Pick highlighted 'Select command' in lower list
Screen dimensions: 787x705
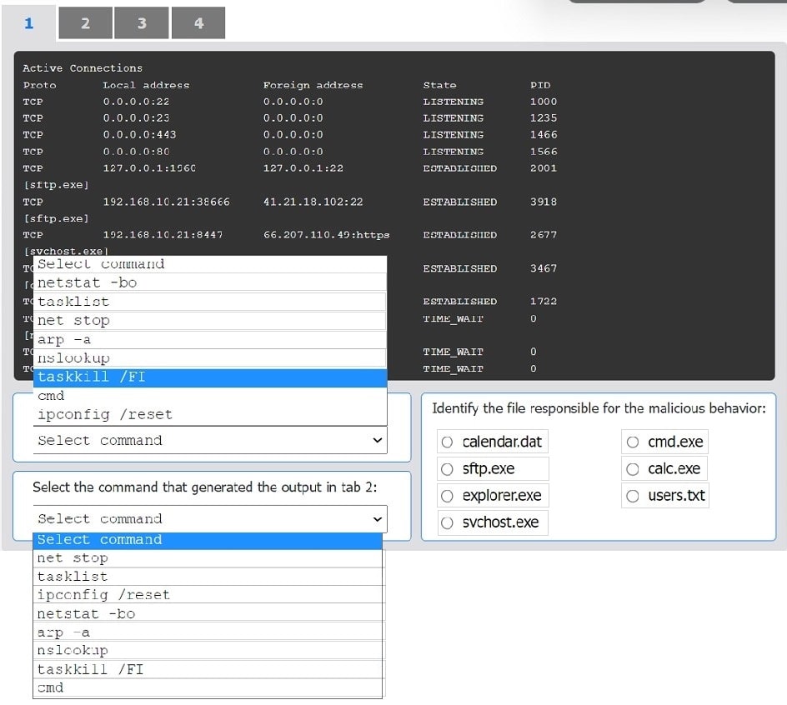(x=208, y=540)
